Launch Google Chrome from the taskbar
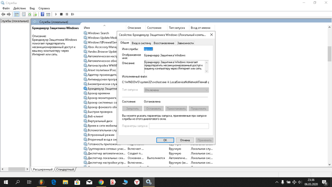 (x=101, y=182)
